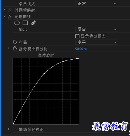
Task: Toggle animation stopwatch for 拆分视图百分比
Action: click(15, 49)
